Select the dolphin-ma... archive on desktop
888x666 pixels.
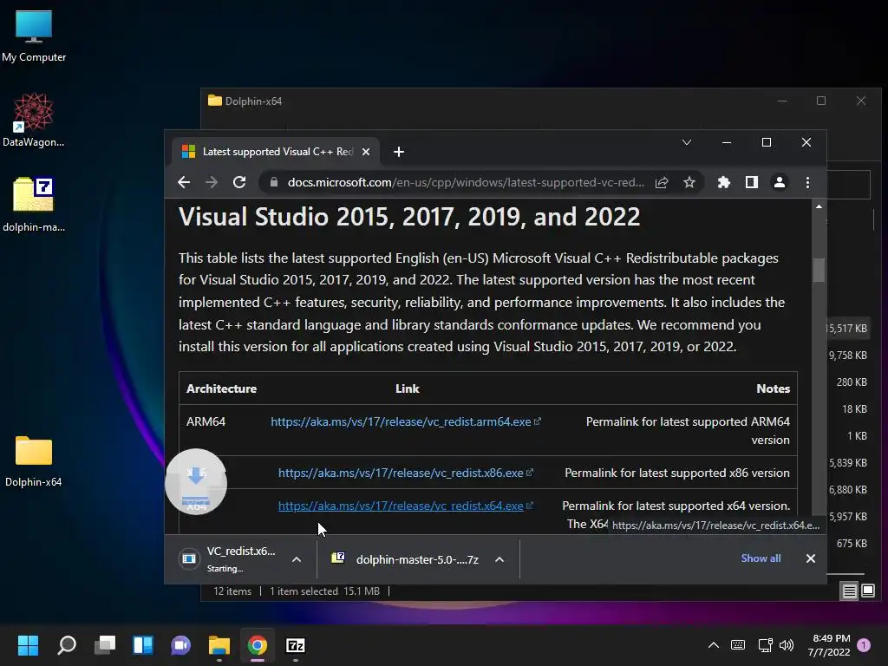(34, 205)
